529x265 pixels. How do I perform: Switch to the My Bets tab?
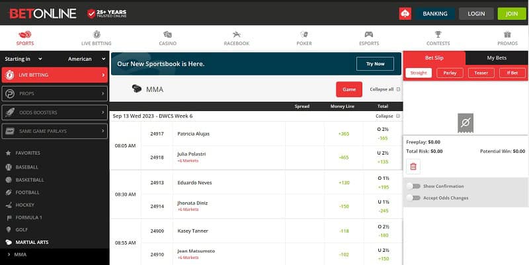[497, 57]
